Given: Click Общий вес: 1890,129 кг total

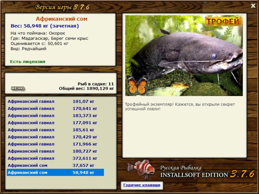Looking at the screenshot, I should coord(86,88).
